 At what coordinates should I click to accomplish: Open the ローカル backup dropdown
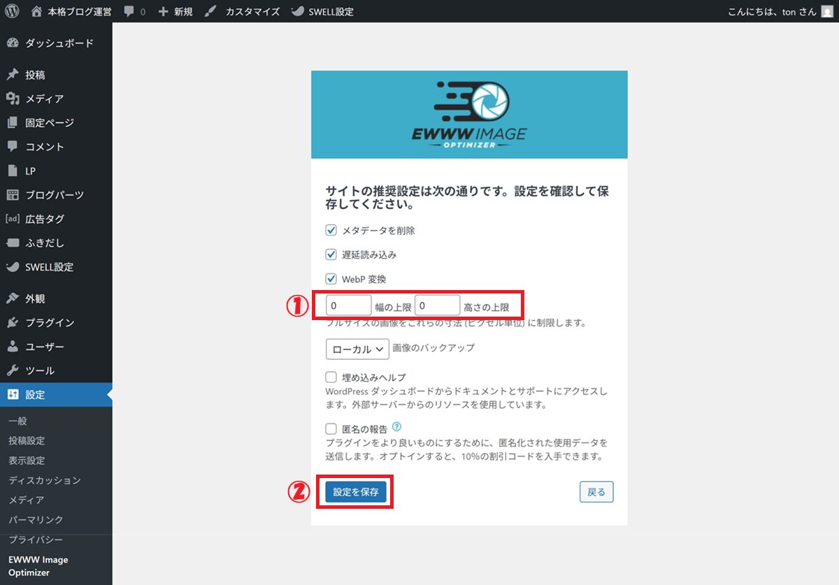pos(357,349)
